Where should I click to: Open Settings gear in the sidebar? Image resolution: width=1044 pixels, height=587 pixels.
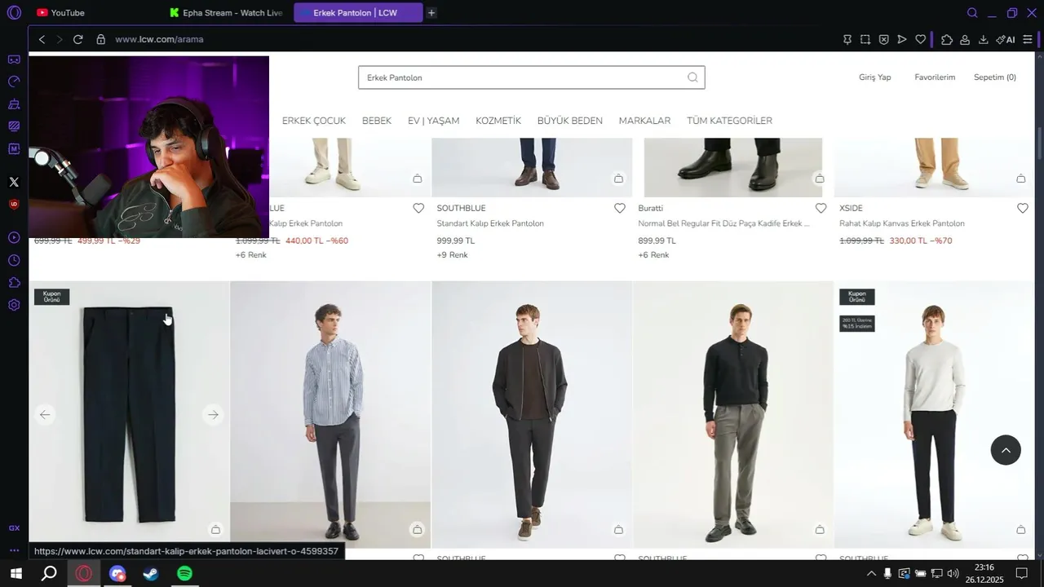14,305
